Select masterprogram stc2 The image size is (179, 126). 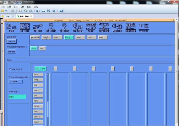click(42, 49)
